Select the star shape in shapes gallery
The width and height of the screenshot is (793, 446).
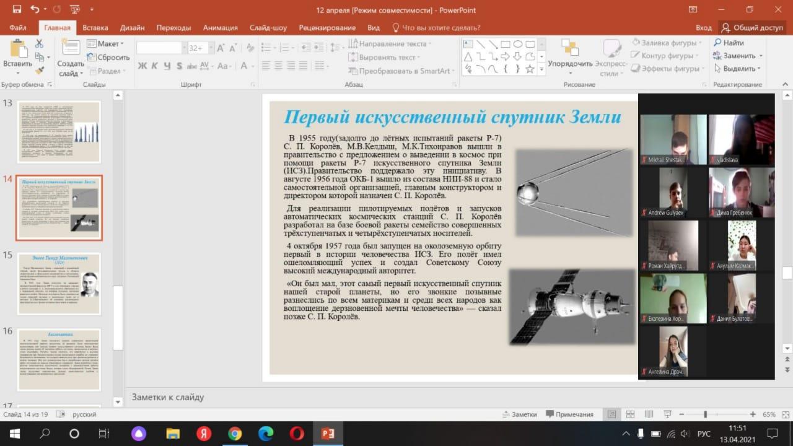coord(530,69)
